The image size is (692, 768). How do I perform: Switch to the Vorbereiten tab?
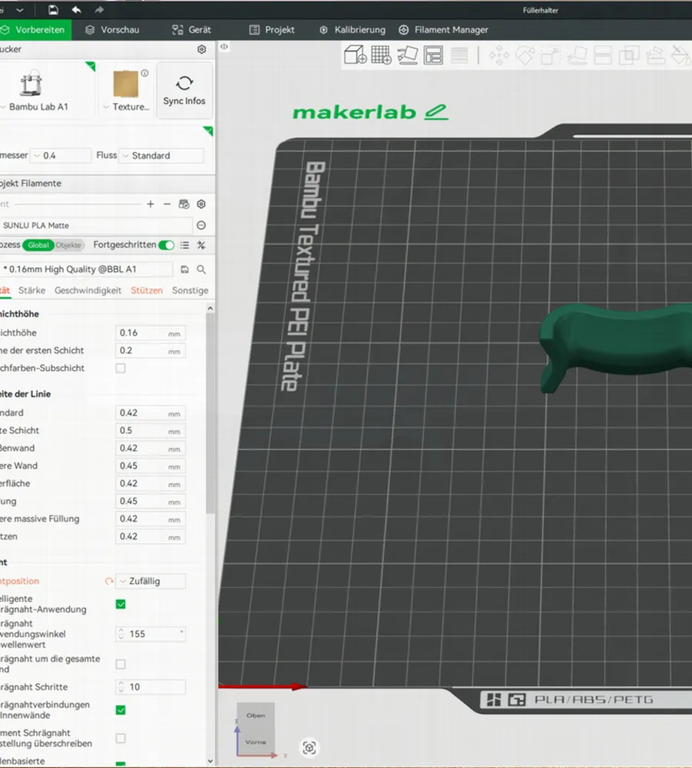click(x=35, y=30)
